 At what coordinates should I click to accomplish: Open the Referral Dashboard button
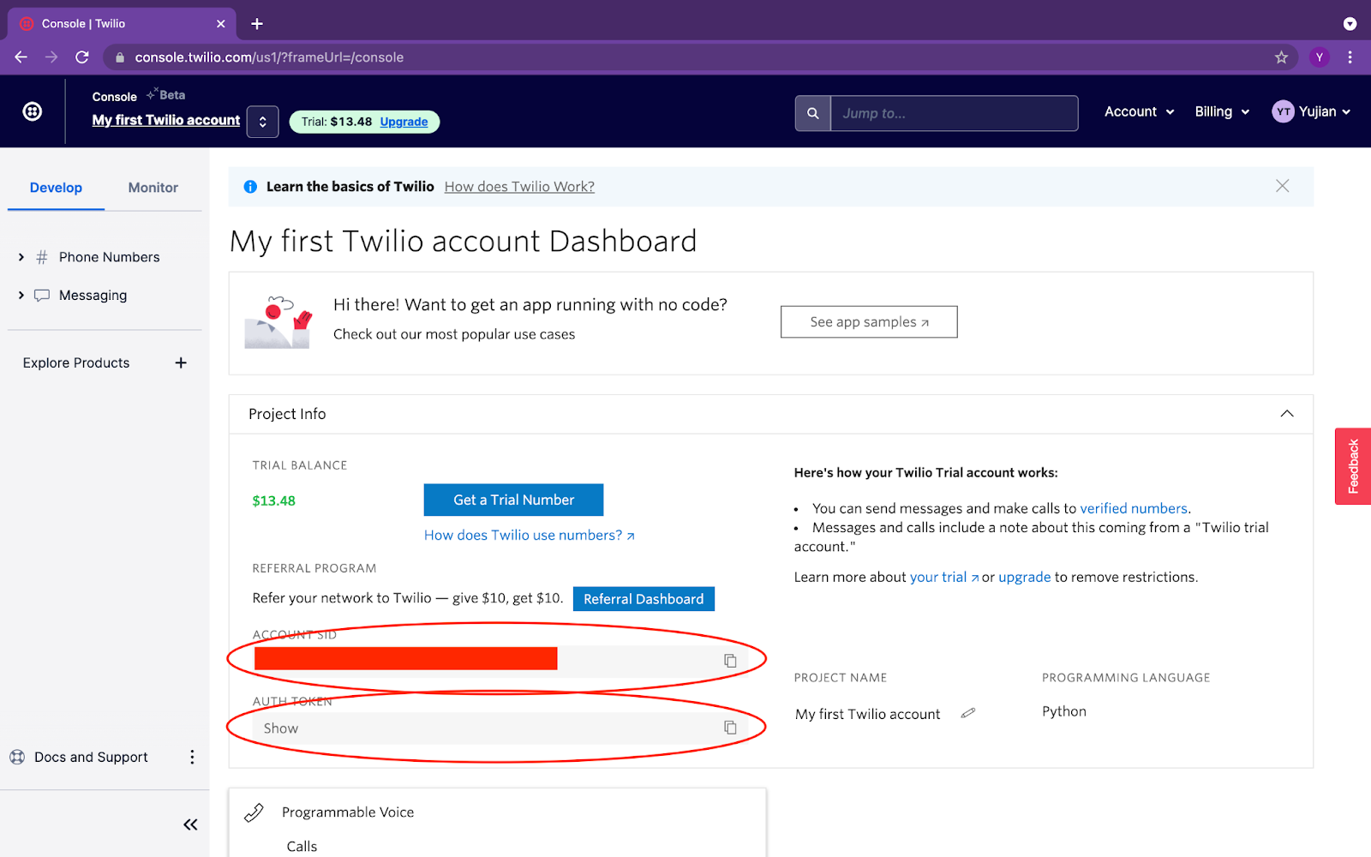[644, 599]
